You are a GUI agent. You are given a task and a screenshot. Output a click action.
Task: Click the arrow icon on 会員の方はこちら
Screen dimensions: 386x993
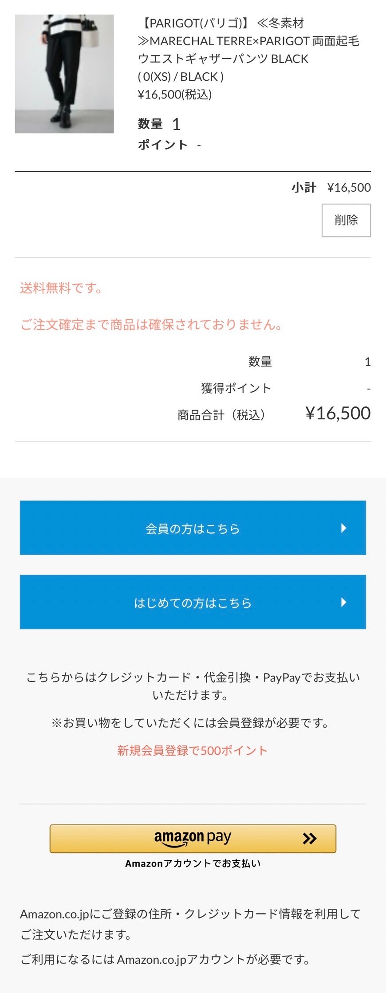pyautogui.click(x=343, y=528)
